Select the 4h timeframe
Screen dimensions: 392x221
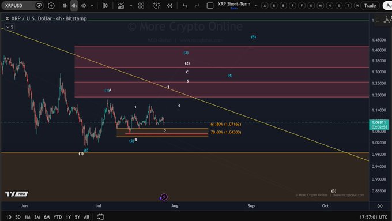click(74, 6)
